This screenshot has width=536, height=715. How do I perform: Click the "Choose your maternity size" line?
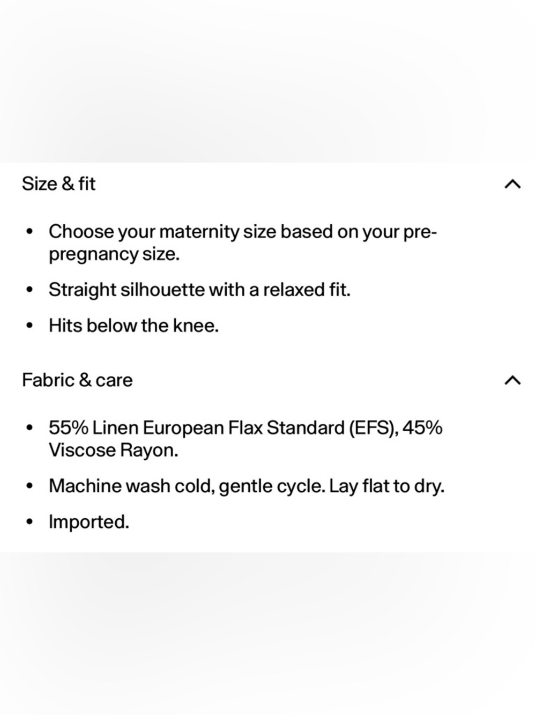click(243, 232)
